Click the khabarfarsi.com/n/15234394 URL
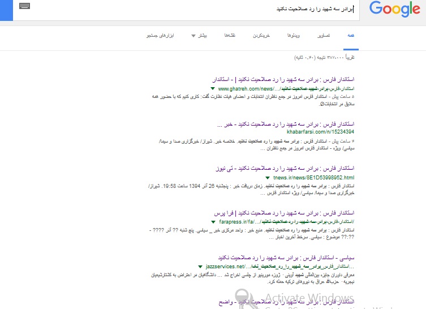 [x=321, y=132]
